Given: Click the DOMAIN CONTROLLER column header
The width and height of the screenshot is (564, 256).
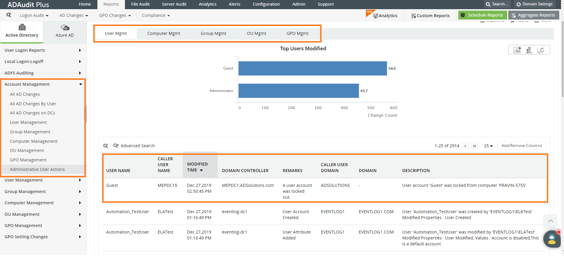Looking at the screenshot, I should point(245,171).
